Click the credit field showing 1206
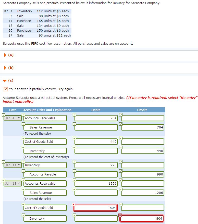Viewport: 198px width, 224px height. click(x=143, y=193)
